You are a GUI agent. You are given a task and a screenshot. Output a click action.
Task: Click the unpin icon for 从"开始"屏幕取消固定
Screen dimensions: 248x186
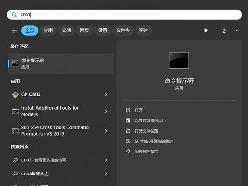(x=128, y=141)
